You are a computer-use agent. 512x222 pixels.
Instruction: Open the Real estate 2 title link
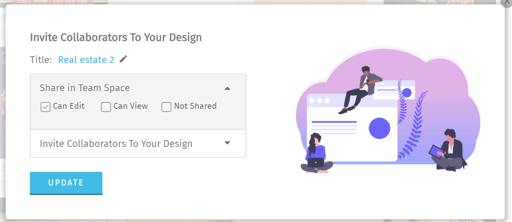[x=86, y=60]
